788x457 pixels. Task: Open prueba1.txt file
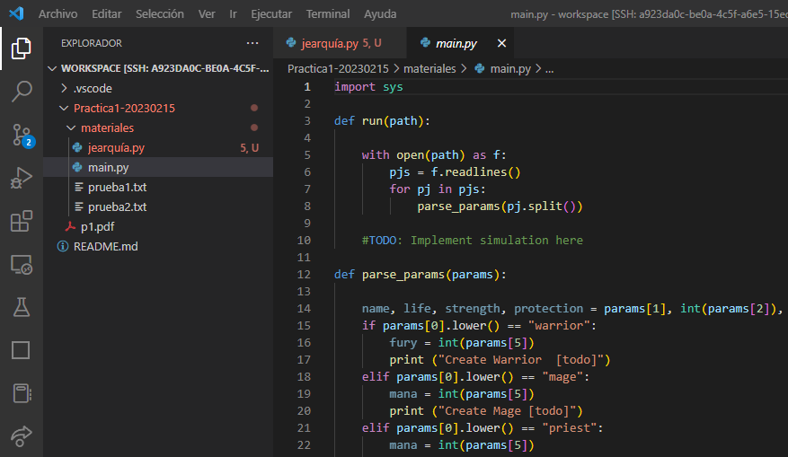(158, 188)
